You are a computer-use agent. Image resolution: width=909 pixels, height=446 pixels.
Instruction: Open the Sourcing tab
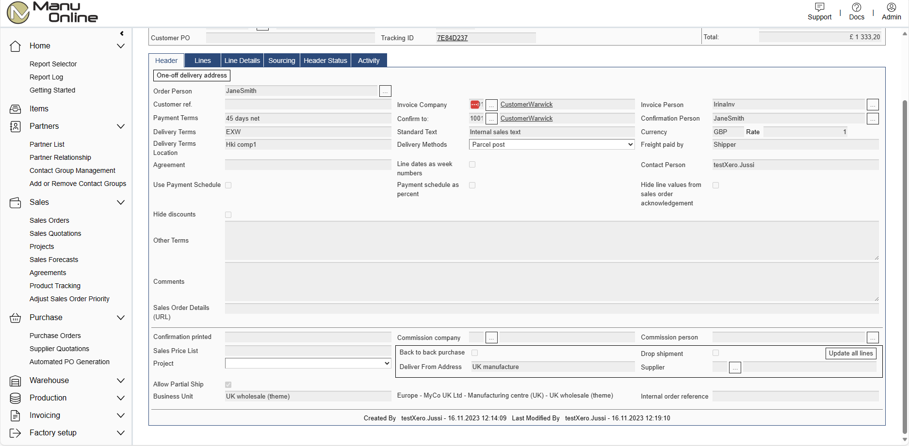click(281, 61)
